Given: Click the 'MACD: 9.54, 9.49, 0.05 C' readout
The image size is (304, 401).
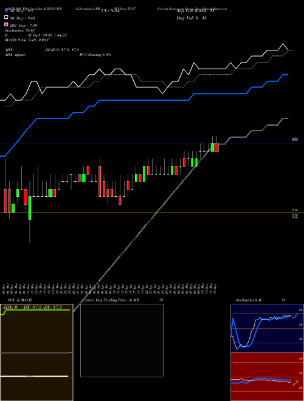Looking at the screenshot, I should 27,40.
